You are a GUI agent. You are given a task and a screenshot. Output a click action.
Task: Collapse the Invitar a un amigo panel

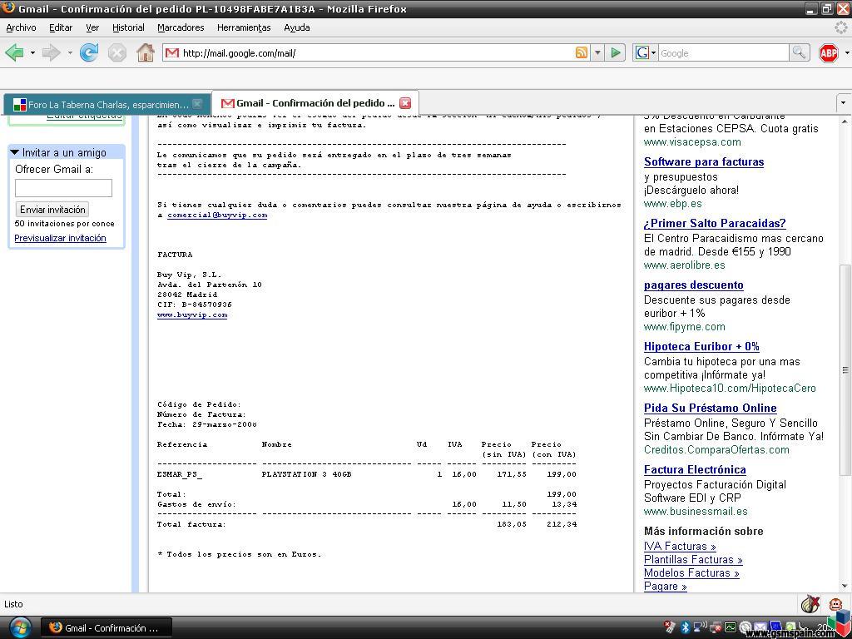pyautogui.click(x=15, y=153)
